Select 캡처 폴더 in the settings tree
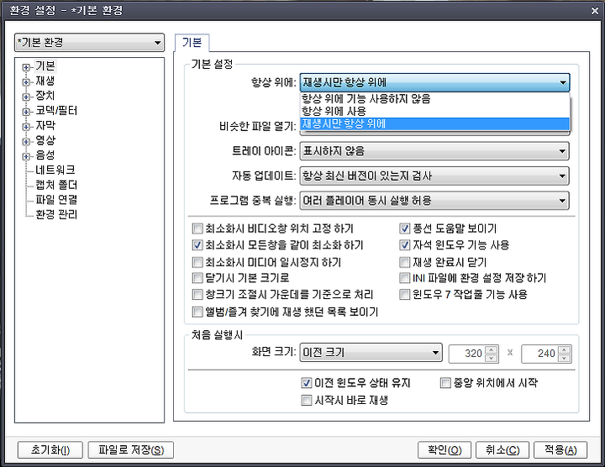This screenshot has width=605, height=467. [56, 185]
